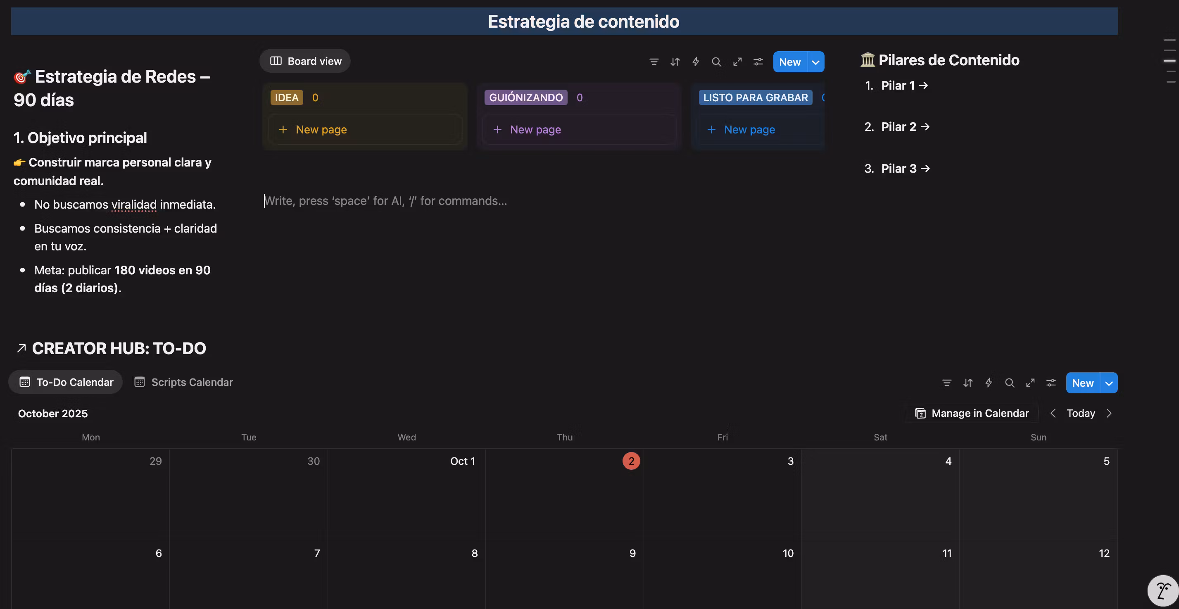Click search icon in board toolbar

(716, 62)
